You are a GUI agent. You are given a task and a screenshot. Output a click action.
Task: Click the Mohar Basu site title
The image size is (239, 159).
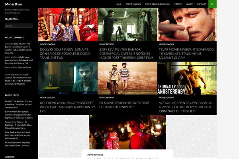tap(14, 4)
